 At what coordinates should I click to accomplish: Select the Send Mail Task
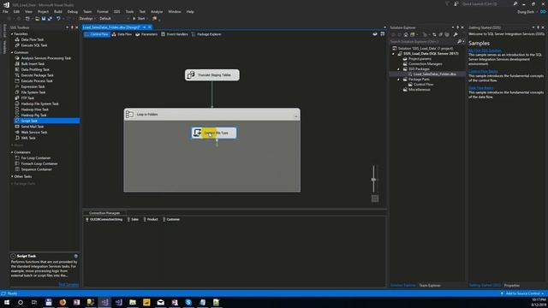(33, 127)
